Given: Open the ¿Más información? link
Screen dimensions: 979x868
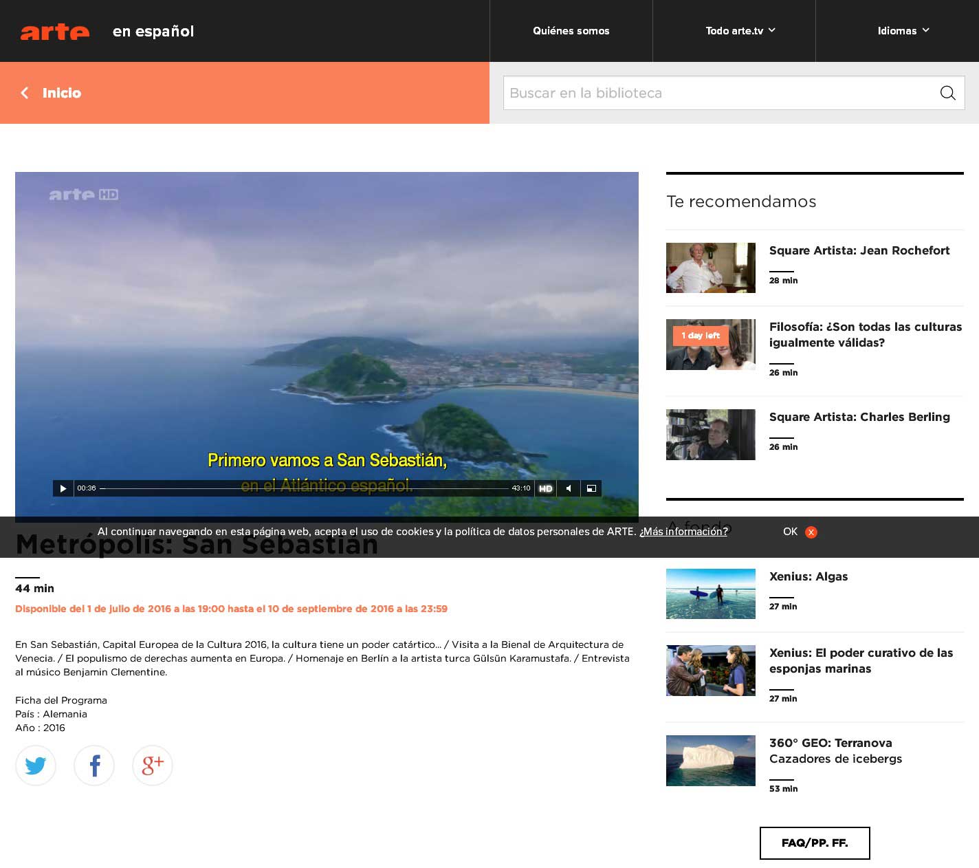Looking at the screenshot, I should tap(683, 532).
